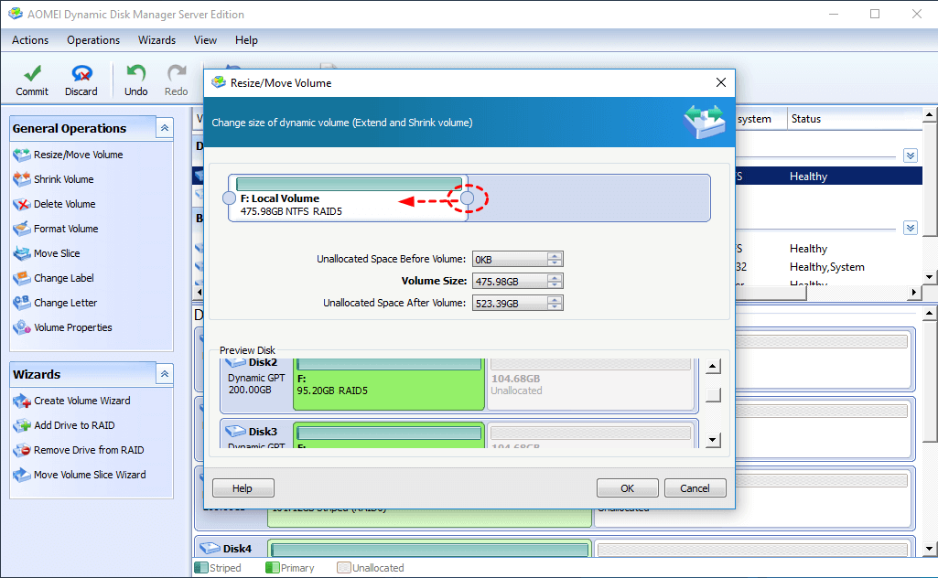938x578 pixels.
Task: Click the Remove Drive from RAID icon
Action: click(x=22, y=450)
